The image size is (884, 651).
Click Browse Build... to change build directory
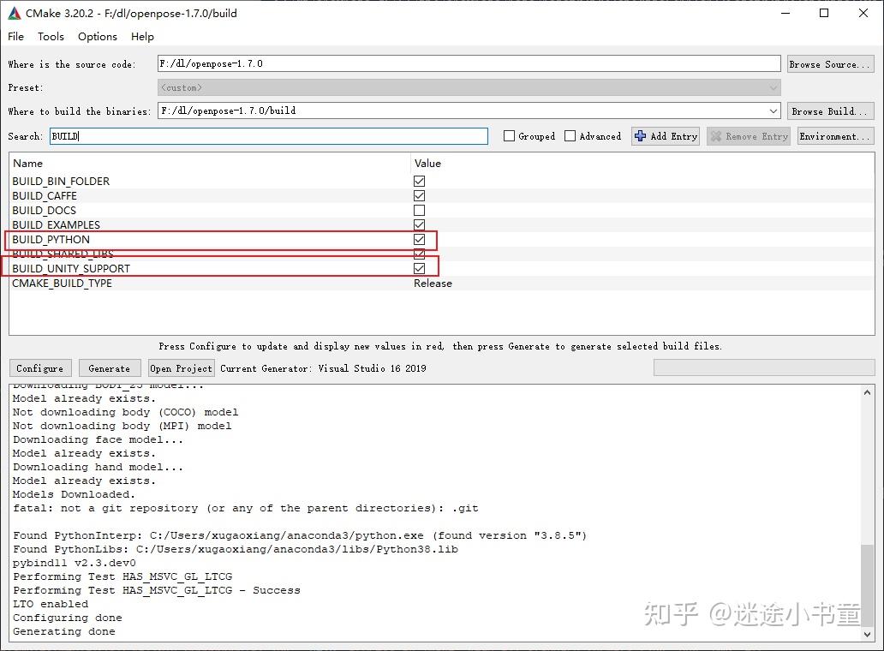coord(830,110)
